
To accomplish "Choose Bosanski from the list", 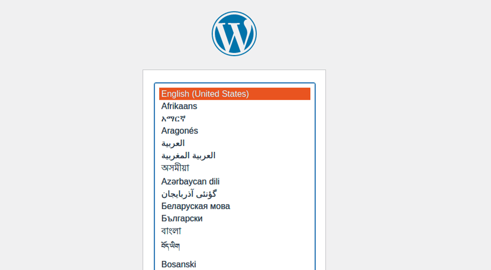I will 234,265.
